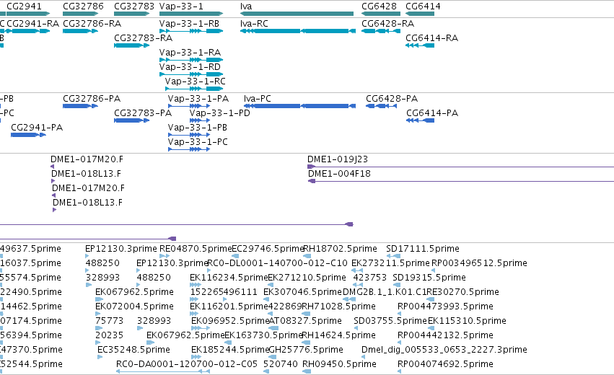
Task: Click the CG6414 gene label in the top track
Action: pos(423,6)
